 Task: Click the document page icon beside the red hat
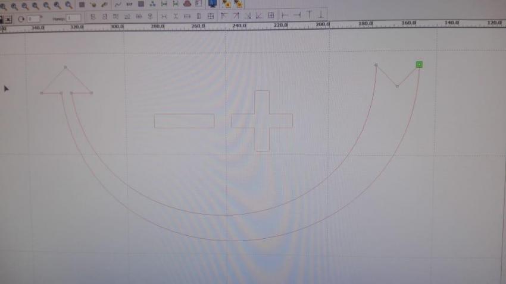pos(199,4)
